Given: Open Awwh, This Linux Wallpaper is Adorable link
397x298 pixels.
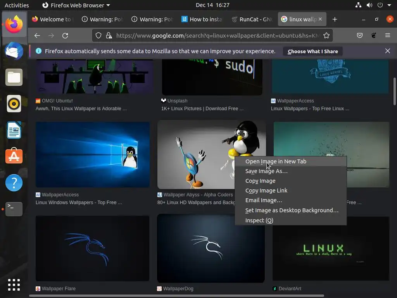Looking at the screenshot, I should coord(81,109).
